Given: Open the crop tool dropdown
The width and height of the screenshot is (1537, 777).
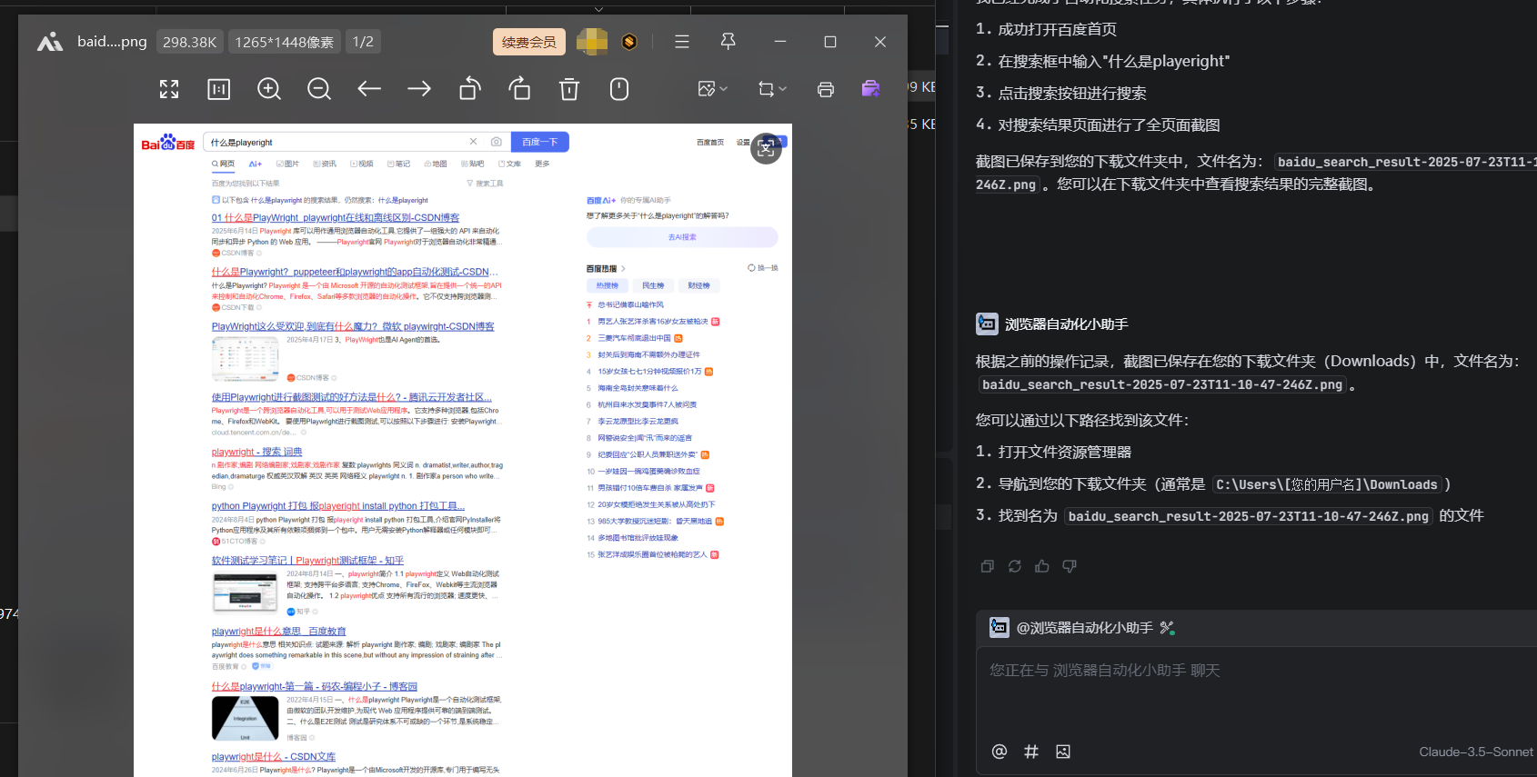Looking at the screenshot, I should coord(772,89).
